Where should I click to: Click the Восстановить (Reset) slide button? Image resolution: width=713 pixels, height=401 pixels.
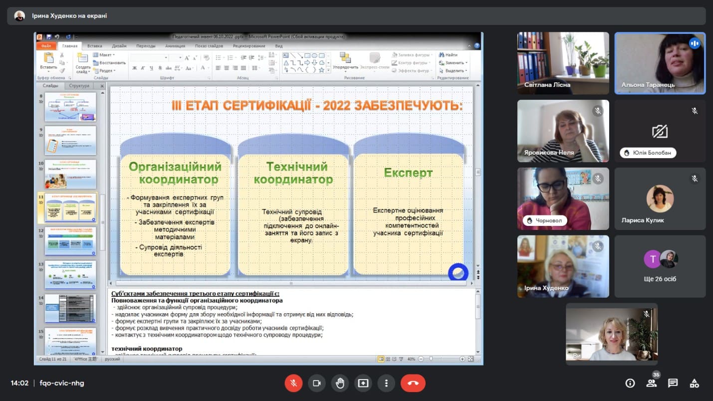(109, 63)
